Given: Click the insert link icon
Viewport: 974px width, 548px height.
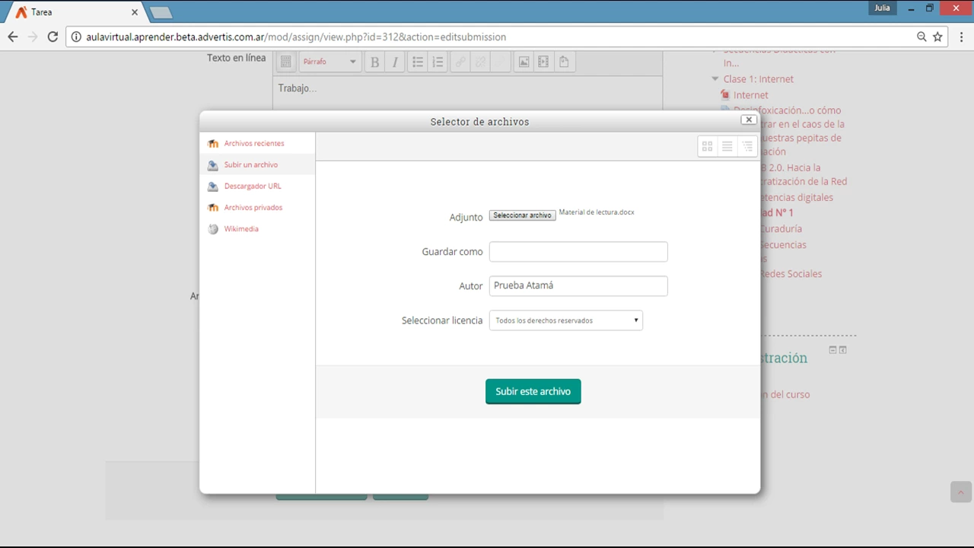Looking at the screenshot, I should (460, 62).
